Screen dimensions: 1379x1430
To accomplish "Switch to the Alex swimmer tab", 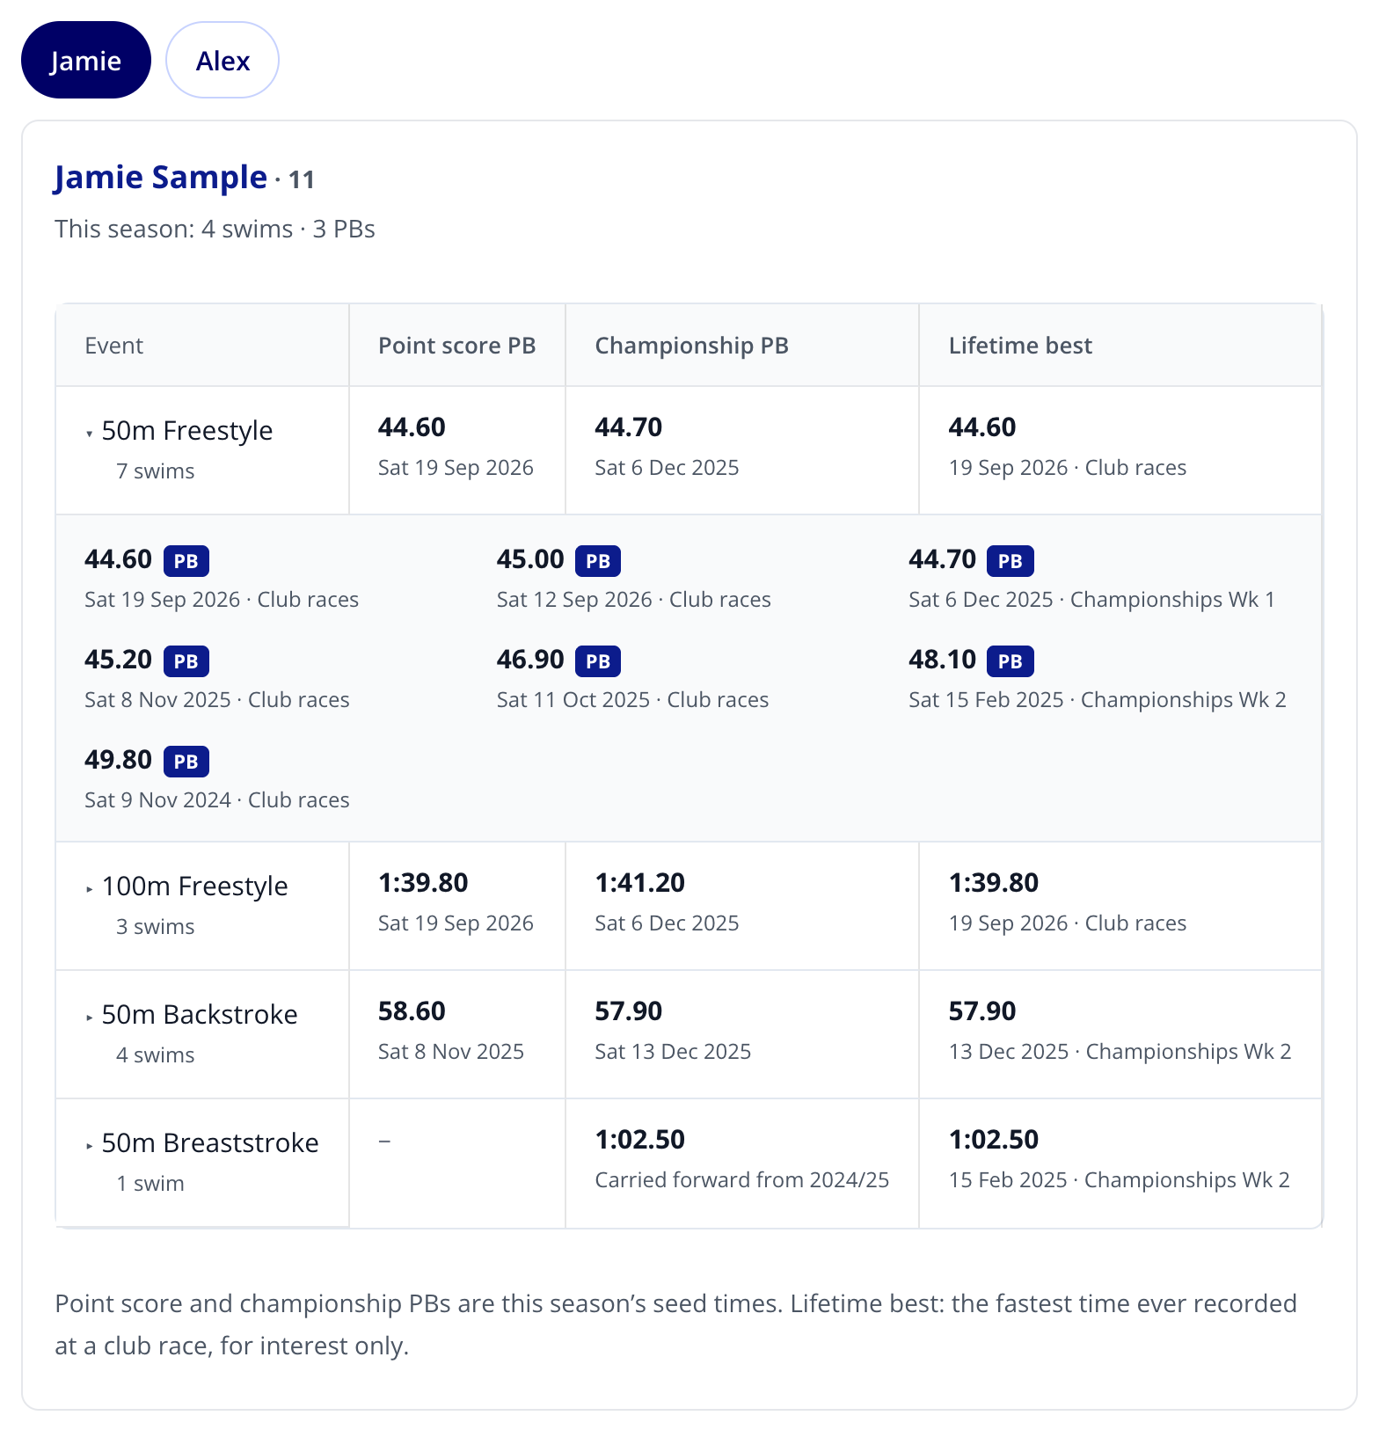I will 223,60.
